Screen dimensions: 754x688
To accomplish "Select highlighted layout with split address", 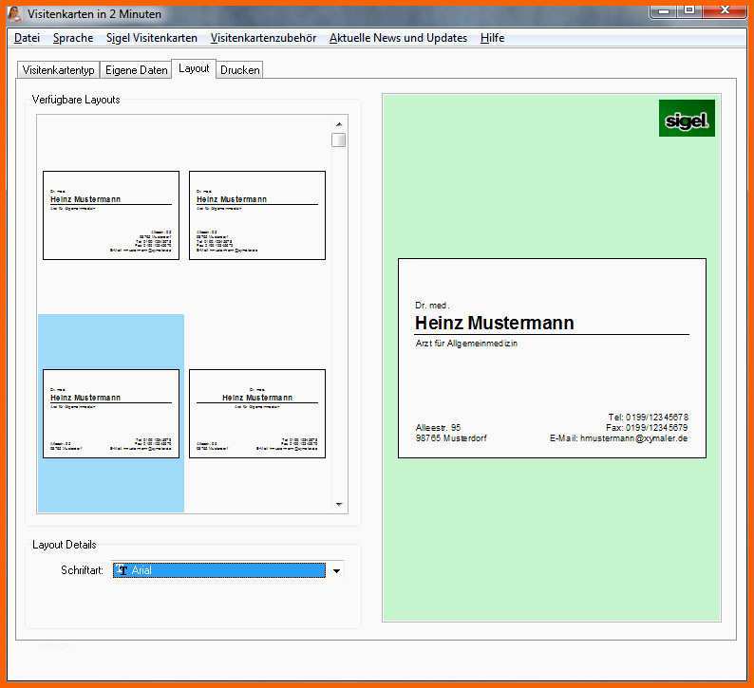I will click(x=111, y=414).
